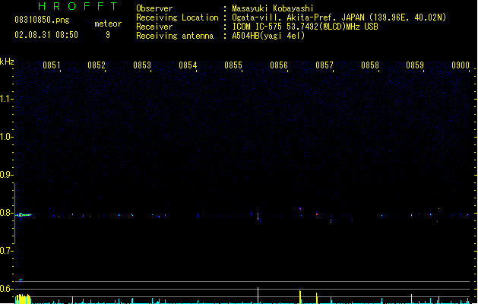Click the 'Observer' label
Viewport: 478px width, 304px height.
click(x=154, y=8)
